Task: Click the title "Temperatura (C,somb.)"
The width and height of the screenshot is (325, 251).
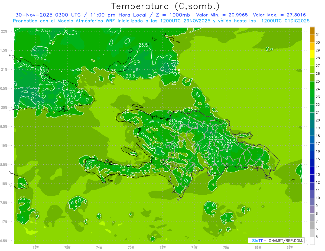Action: [166, 6]
